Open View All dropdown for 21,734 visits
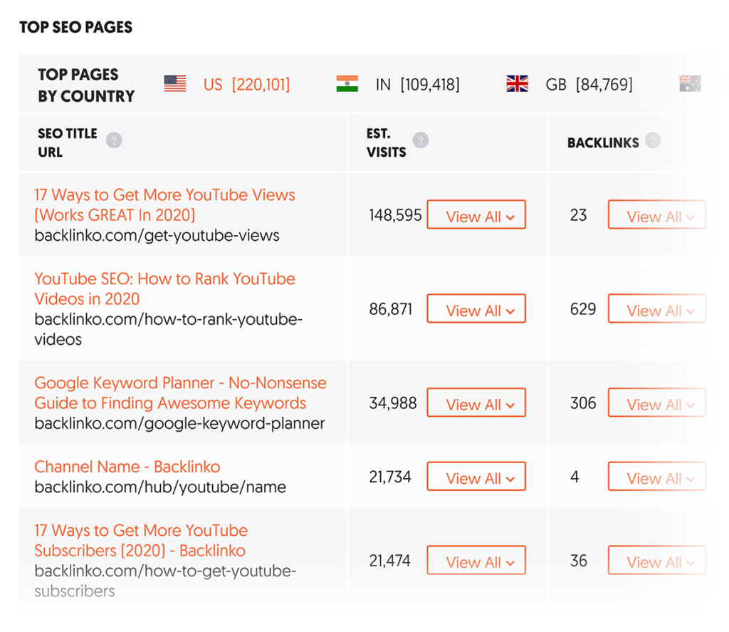This screenshot has height=632, width=729. tap(476, 477)
